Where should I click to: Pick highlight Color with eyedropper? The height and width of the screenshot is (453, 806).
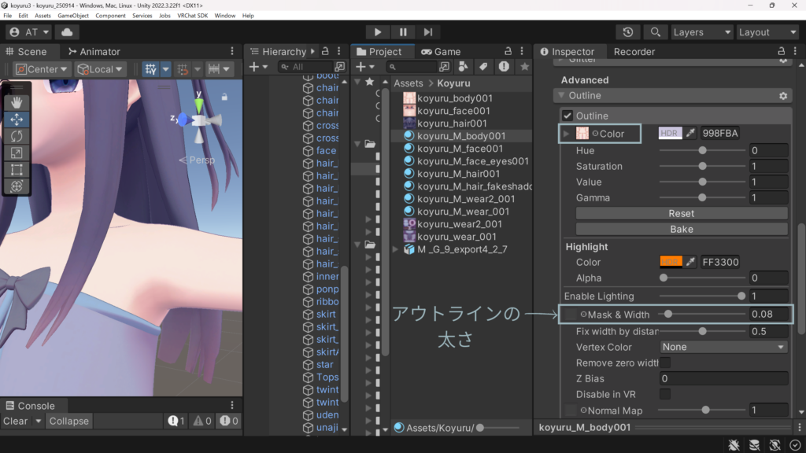(690, 262)
